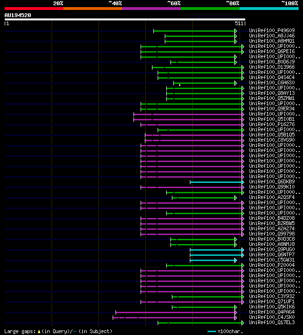Image resolution: width=303 pixels, height=335 pixels.
Task: Select the query name AU194520
Action: pos(18,15)
